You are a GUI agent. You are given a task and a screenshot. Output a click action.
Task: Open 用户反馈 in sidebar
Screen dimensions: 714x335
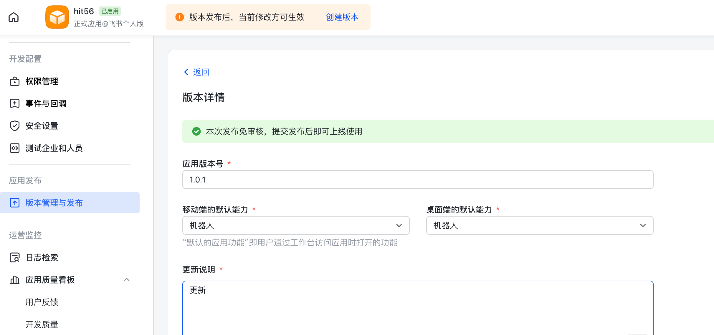tap(42, 302)
